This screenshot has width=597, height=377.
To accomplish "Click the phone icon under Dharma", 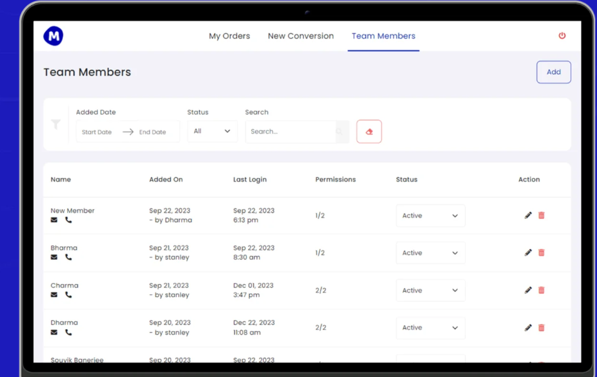I will [x=69, y=332].
